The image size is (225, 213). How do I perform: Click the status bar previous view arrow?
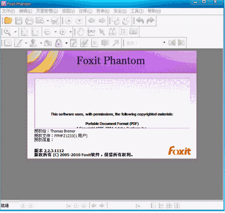[94, 206]
